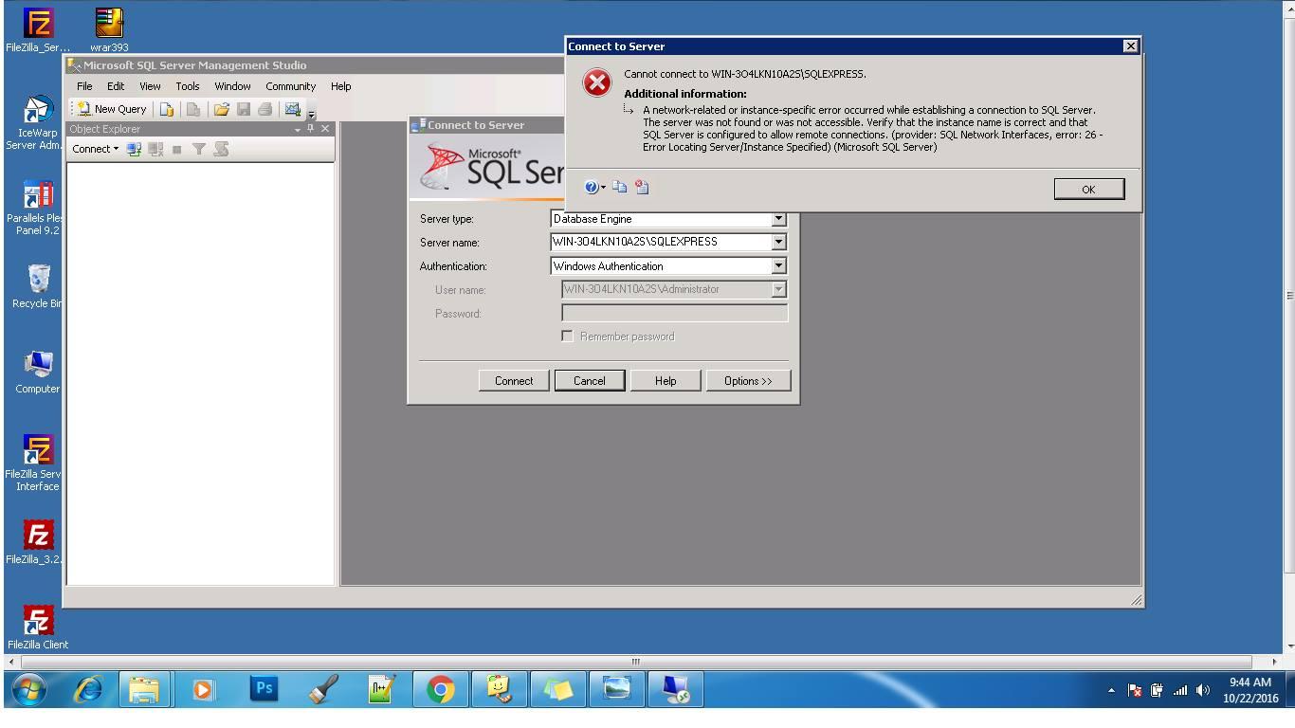Click the New Query toolbar button
Image resolution: width=1295 pixels, height=728 pixels.
pos(112,109)
